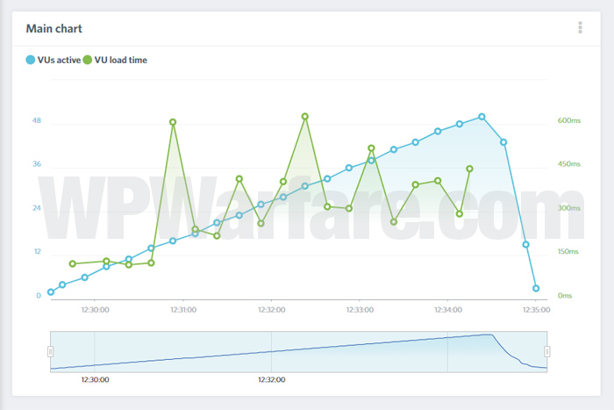This screenshot has height=410, width=614.
Task: Click the 600ms right axis label
Action: [569, 120]
